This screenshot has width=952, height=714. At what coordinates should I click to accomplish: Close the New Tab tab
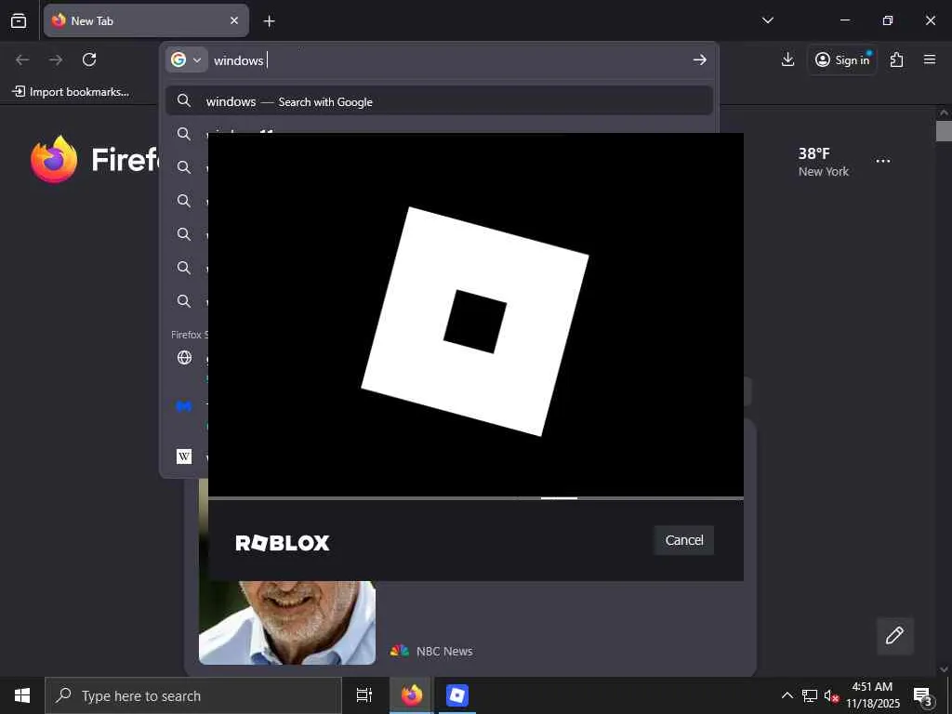point(234,20)
